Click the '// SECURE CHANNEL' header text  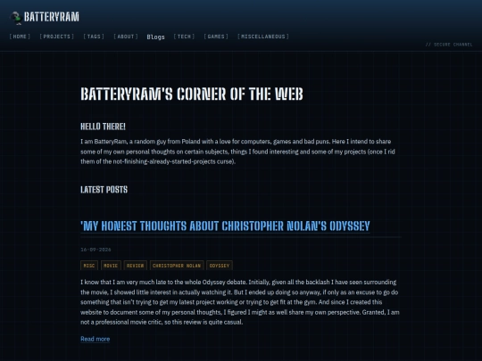(449, 45)
